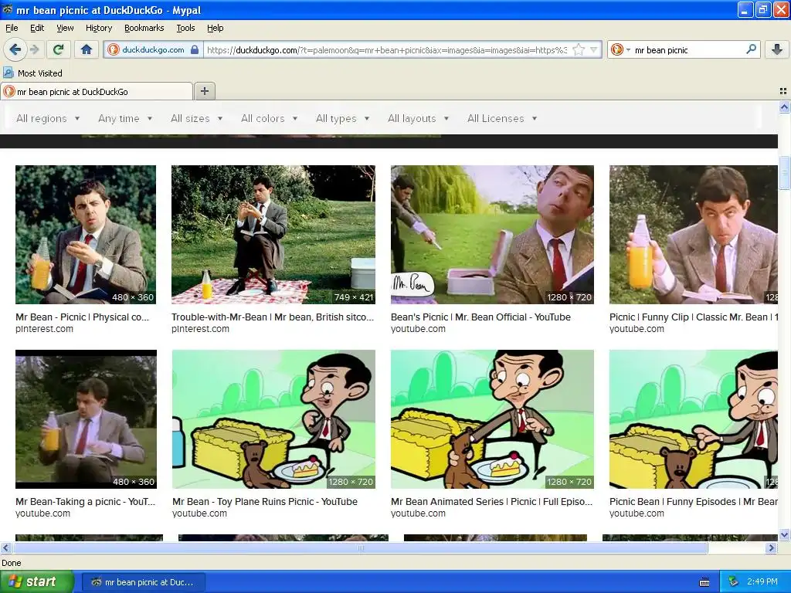This screenshot has height=593, width=791.
Task: Expand the All colors filter
Action: pyautogui.click(x=269, y=118)
